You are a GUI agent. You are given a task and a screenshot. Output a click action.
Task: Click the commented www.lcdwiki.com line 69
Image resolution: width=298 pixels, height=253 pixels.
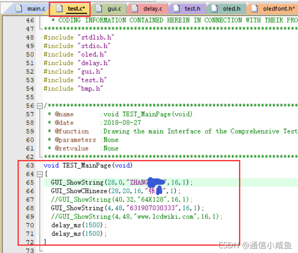pyautogui.click(x=137, y=217)
